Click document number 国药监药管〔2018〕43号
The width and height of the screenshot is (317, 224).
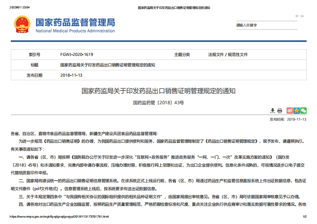click(x=159, y=103)
